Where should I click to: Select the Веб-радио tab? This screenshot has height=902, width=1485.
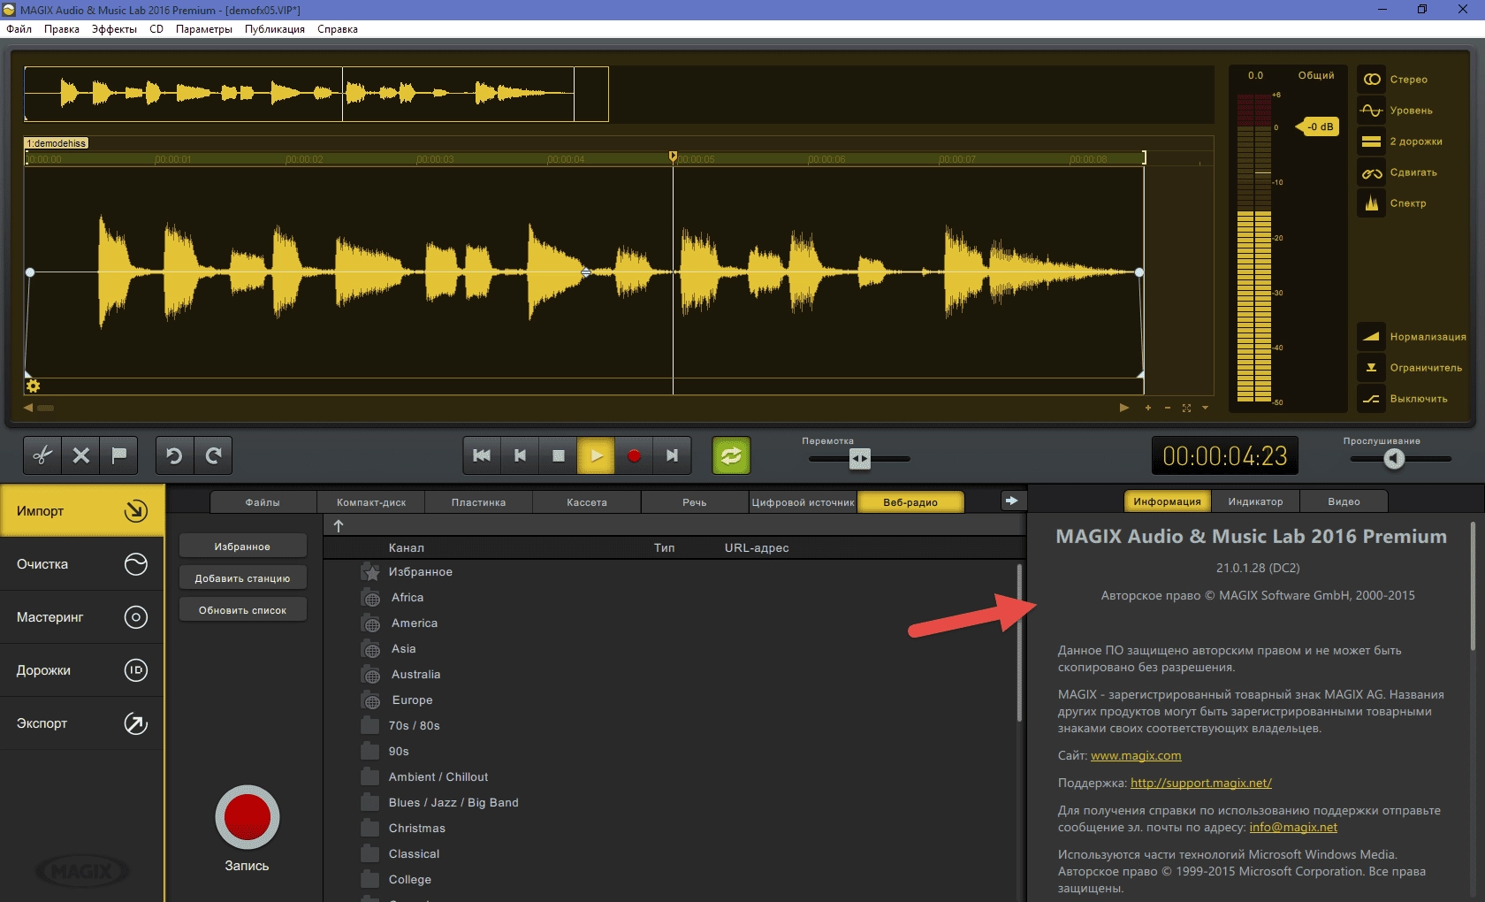click(910, 502)
